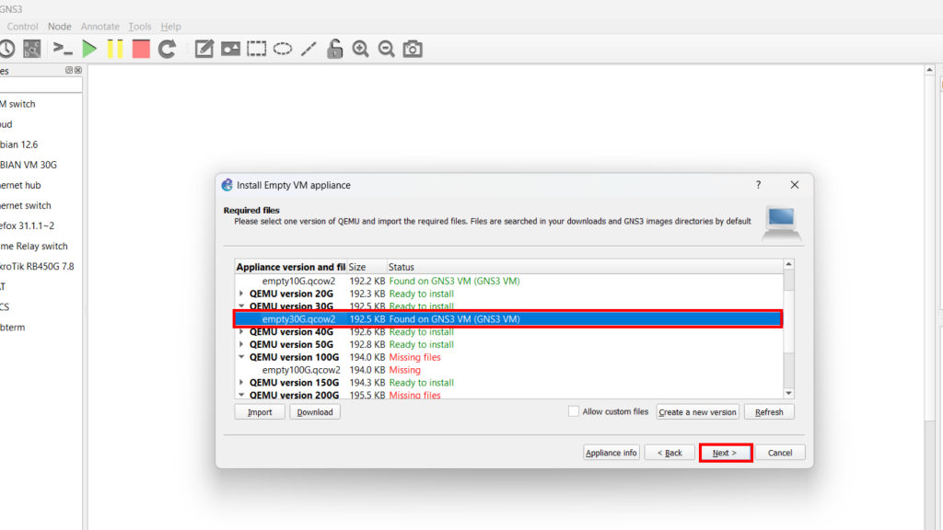Open the Node menu
This screenshot has height=530, width=943.
(x=59, y=27)
